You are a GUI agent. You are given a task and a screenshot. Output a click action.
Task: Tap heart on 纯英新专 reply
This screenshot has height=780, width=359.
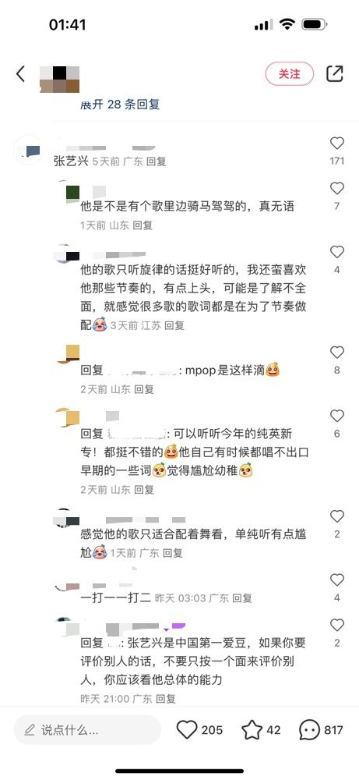pos(336,417)
